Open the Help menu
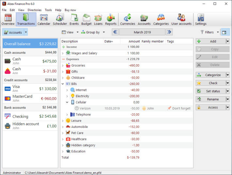The height and width of the screenshot is (175, 232). (58, 10)
